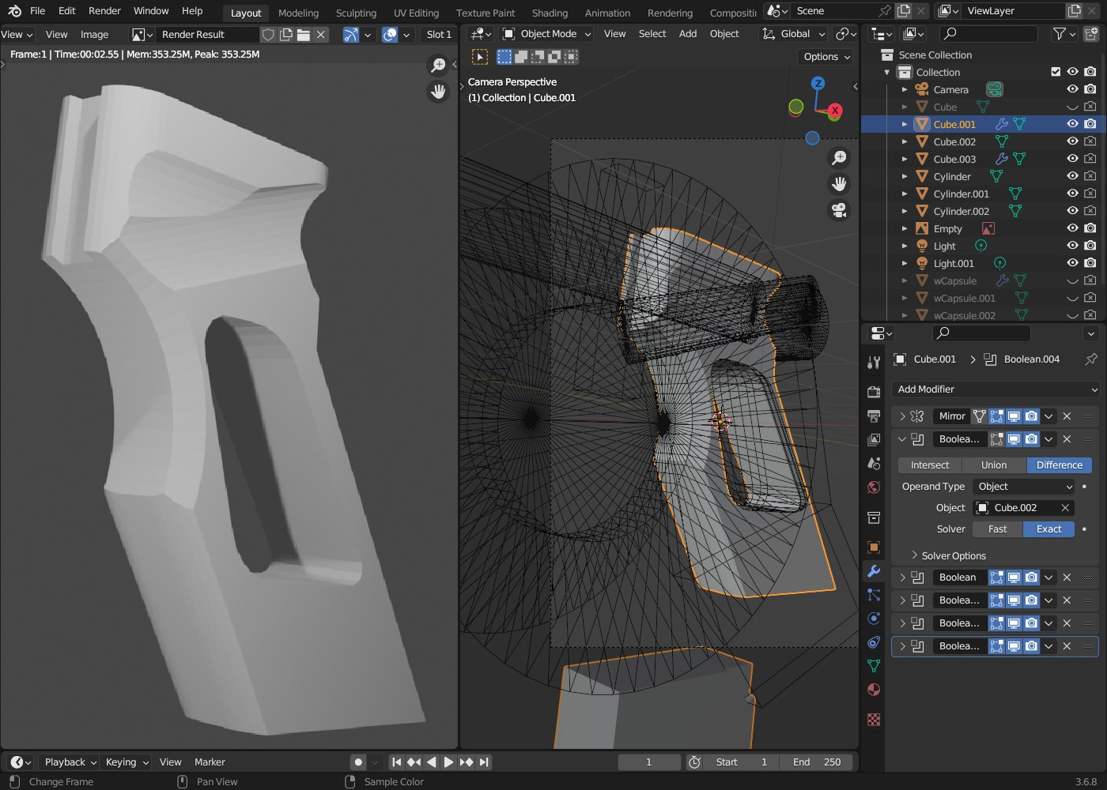1107x790 pixels.
Task: Clear Cube.002 from Object field
Action: click(x=1065, y=507)
